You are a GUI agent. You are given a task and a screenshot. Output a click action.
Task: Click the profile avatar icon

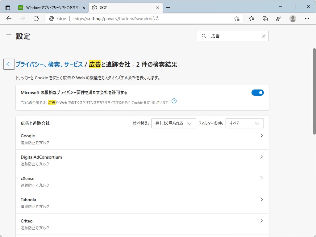coord(293,19)
